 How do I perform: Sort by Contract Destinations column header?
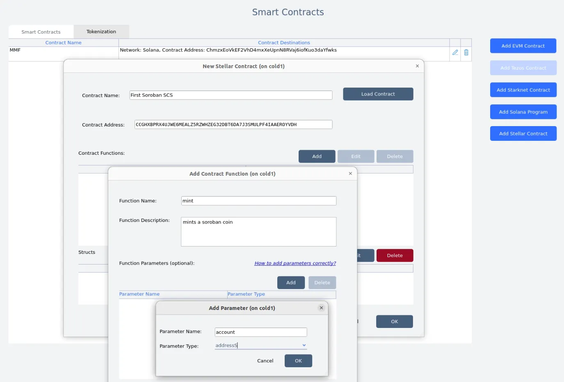pyautogui.click(x=284, y=43)
